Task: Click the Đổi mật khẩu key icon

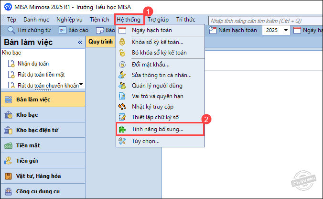Action: point(122,64)
